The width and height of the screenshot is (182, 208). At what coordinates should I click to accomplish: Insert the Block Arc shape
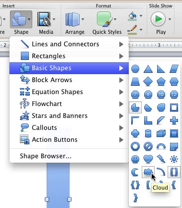tap(161, 146)
